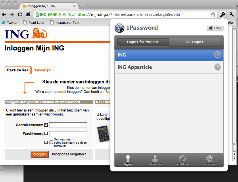Click the browser back arrow
Screen dimensions: 238x182
(x=4, y=15)
